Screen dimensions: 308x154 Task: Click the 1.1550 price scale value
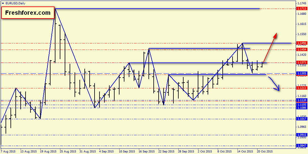pos(302,34)
